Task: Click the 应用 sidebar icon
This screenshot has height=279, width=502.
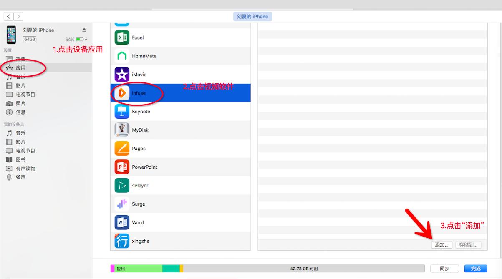Action: coord(9,67)
